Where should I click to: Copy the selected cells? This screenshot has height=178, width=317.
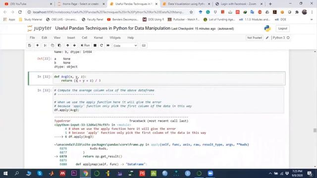[53, 45]
